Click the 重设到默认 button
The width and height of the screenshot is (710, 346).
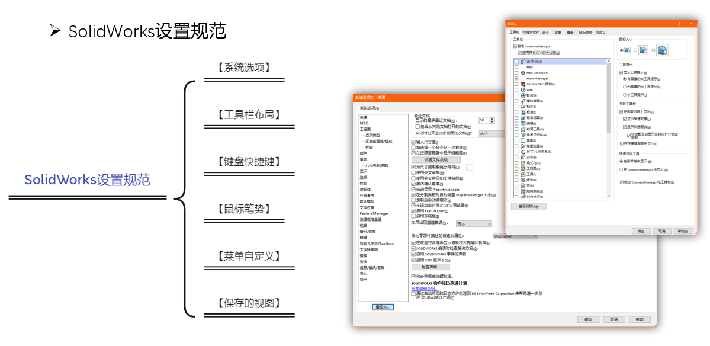(528, 206)
